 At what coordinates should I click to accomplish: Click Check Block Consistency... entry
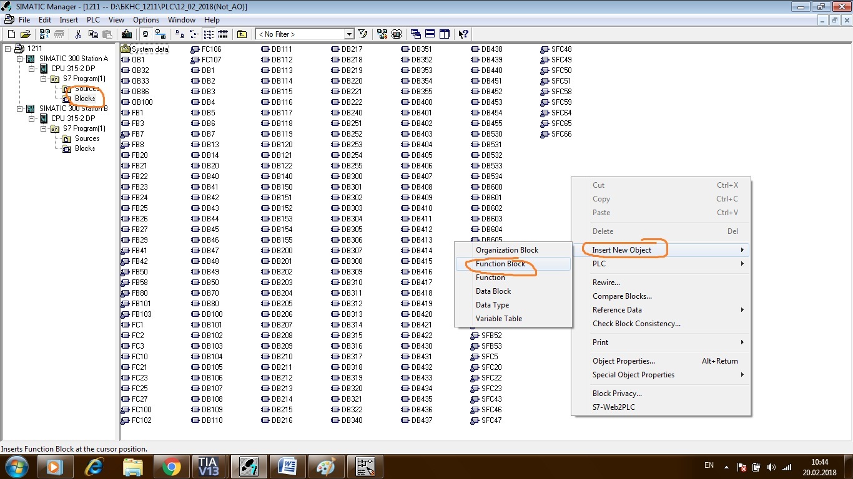661,324
